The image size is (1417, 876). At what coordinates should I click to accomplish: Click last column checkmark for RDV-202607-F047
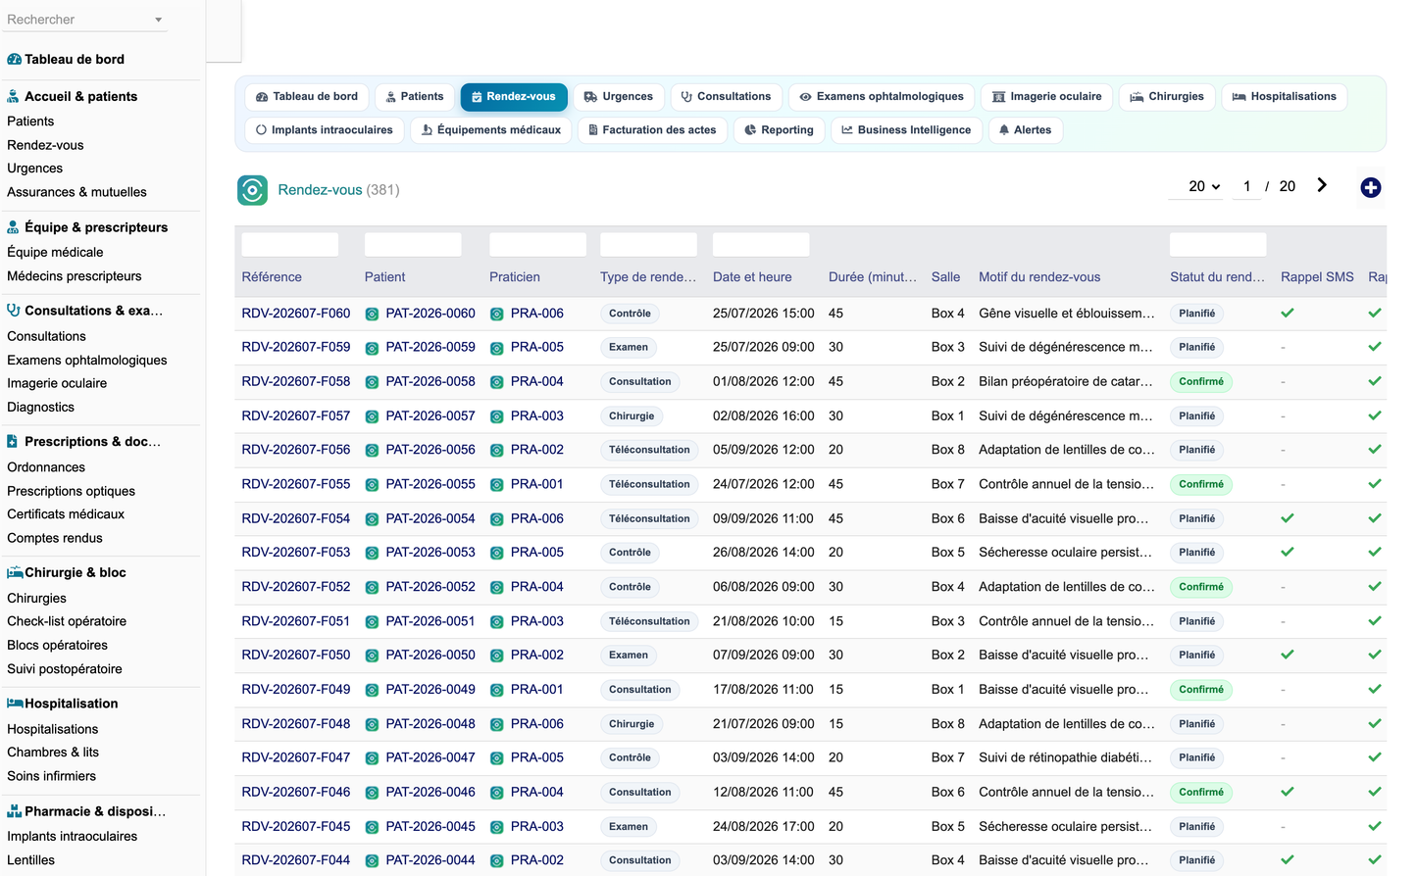[x=1375, y=757]
